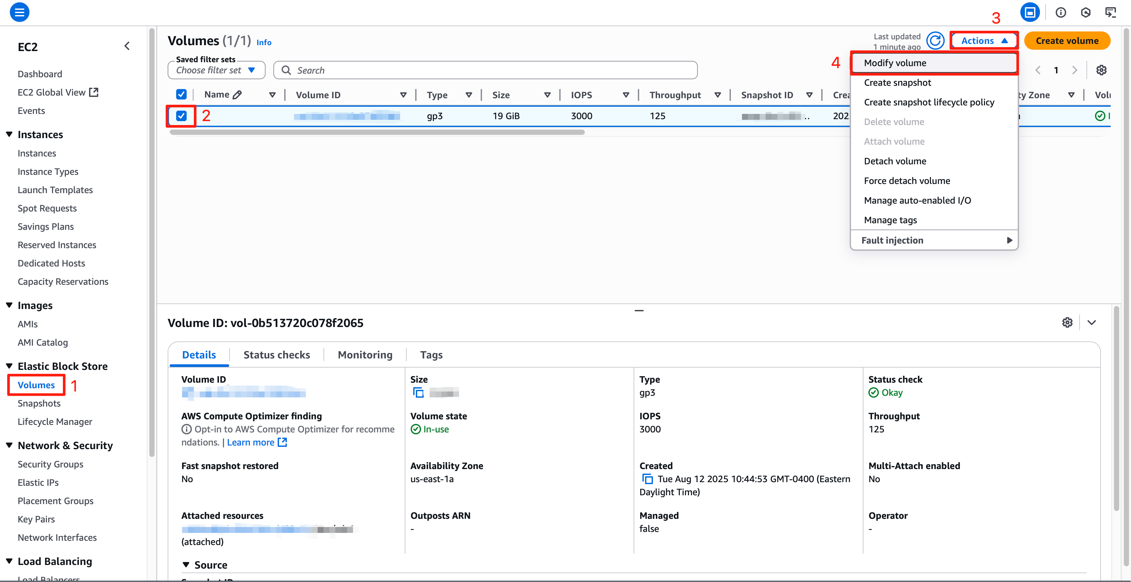Screen dimensions: 1131x582
Task: Open the Details tab
Action: (x=199, y=355)
